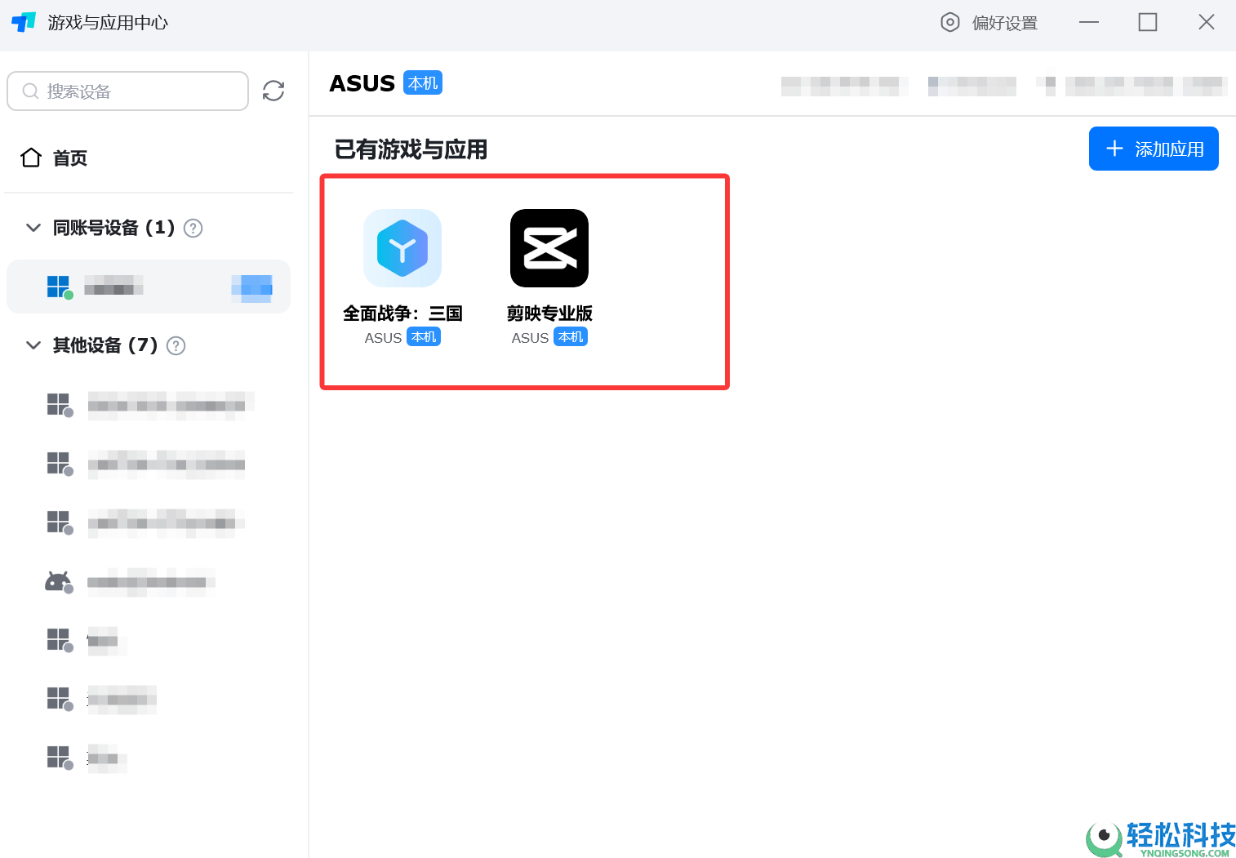
Task: Open the 全面战争：三国 game icon
Action: 402,248
